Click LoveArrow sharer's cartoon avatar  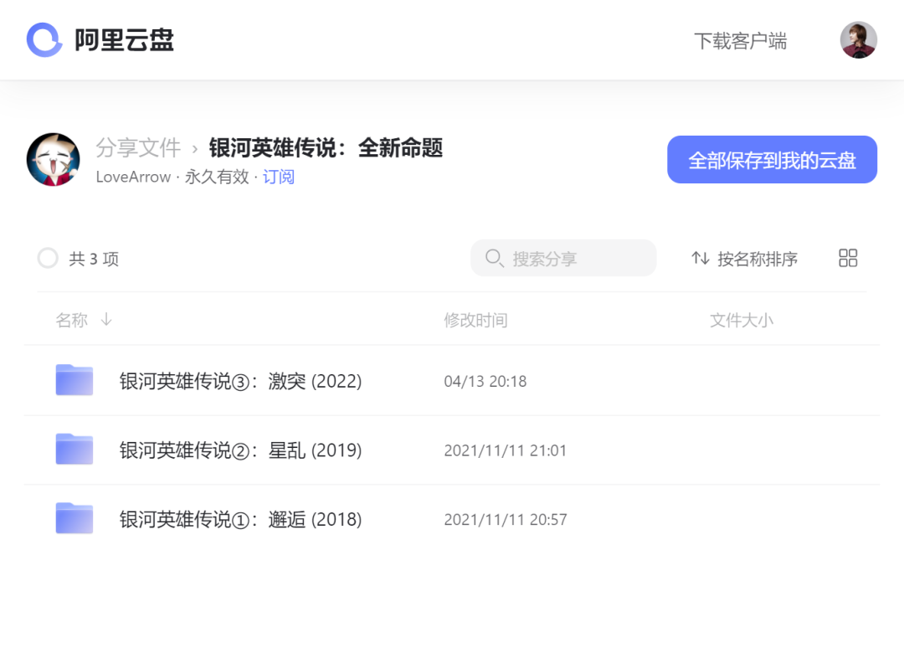point(53,160)
